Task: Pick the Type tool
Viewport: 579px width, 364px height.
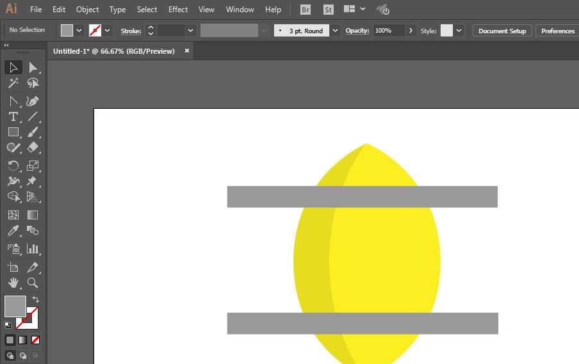Action: (13, 116)
